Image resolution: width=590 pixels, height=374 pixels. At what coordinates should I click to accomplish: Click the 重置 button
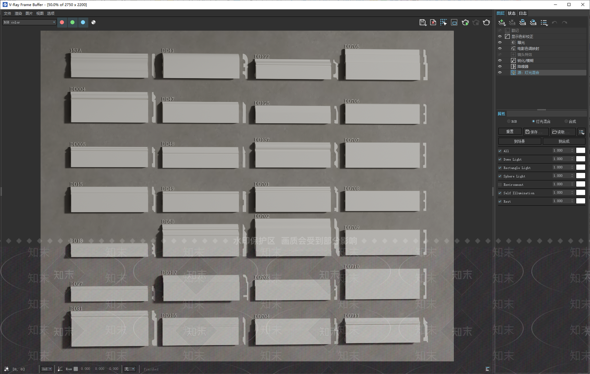click(510, 131)
